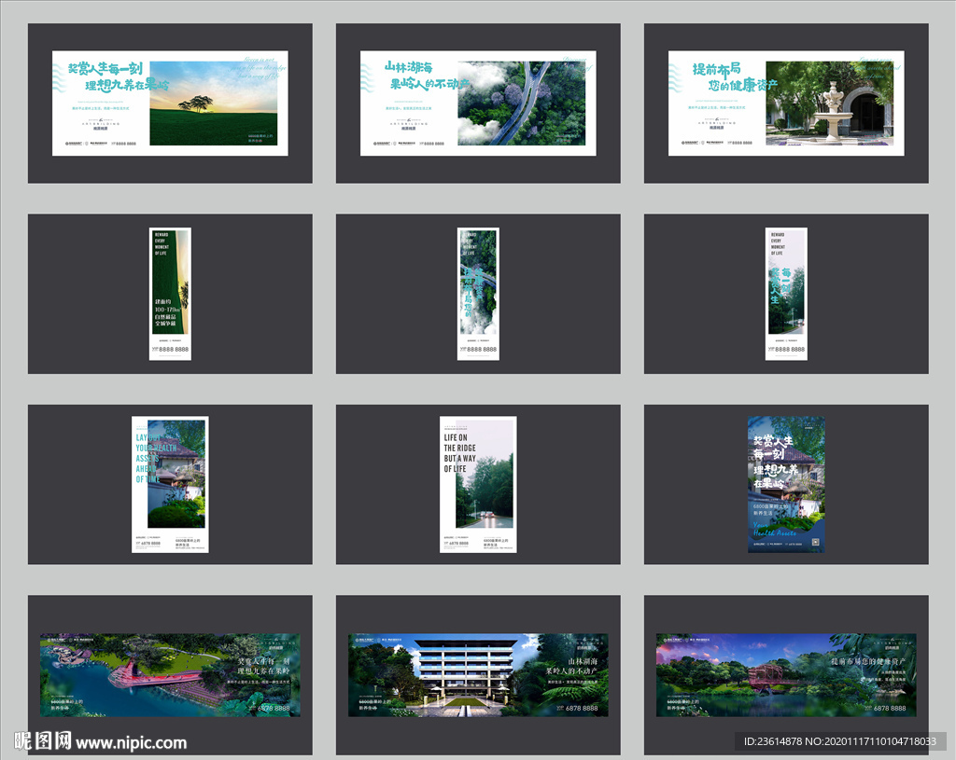Select the lake with pink walkway banner
956x760 pixels.
pos(170,675)
